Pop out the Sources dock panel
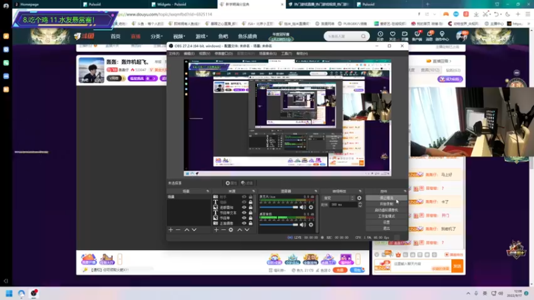Viewport: 534px width, 300px height. [x=254, y=191]
